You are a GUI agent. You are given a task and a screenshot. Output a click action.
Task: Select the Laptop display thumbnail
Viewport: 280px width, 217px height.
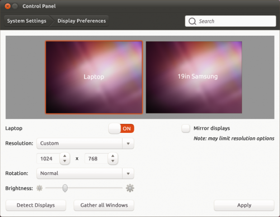pos(94,77)
